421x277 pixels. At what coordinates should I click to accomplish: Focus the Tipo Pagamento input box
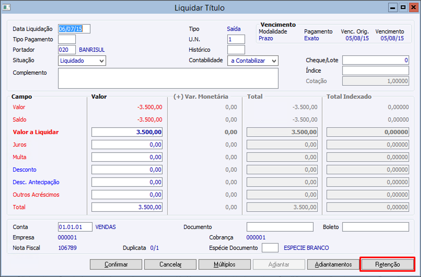(67, 39)
